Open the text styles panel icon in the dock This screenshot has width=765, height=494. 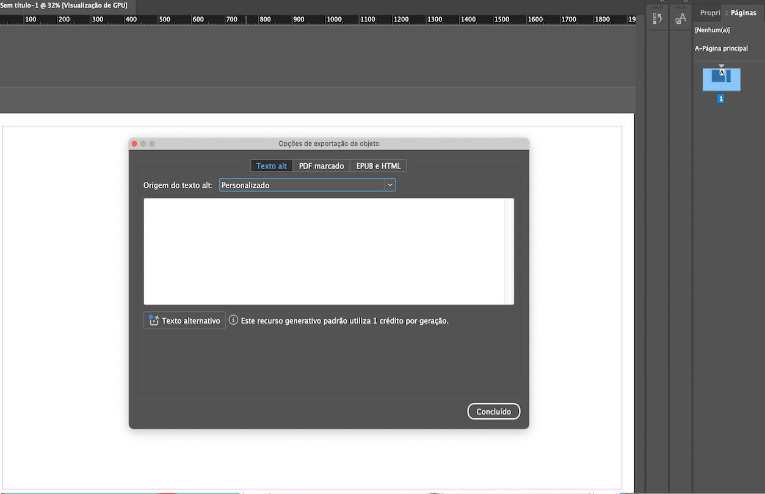click(680, 18)
